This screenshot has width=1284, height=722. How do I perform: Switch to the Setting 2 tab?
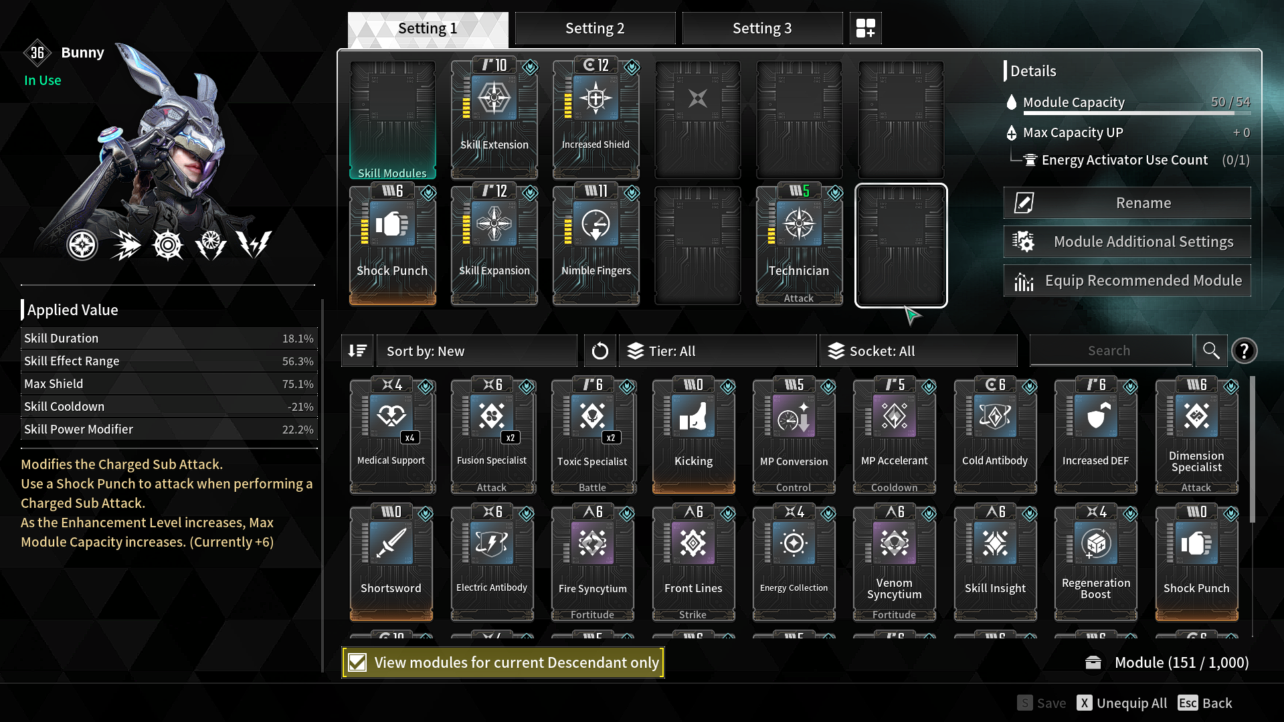(595, 28)
